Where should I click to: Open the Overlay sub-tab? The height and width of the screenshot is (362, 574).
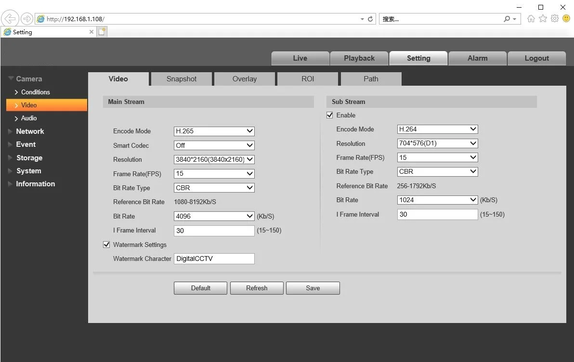tap(245, 79)
